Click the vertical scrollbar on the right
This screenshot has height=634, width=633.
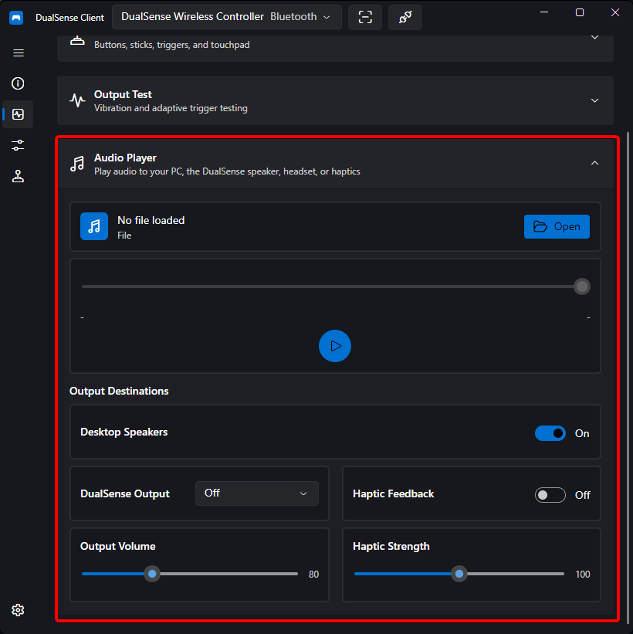click(628, 376)
